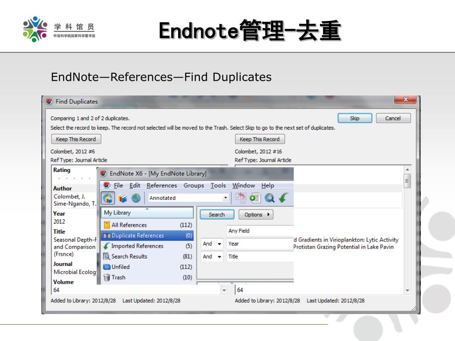Click the New Reference icon
Image resolution: width=455 pixels, height=341 pixels.
click(255, 198)
